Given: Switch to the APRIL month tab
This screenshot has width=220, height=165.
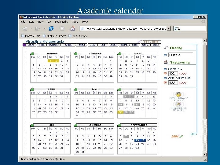Looking at the screenshot, I should [x=68, y=45].
